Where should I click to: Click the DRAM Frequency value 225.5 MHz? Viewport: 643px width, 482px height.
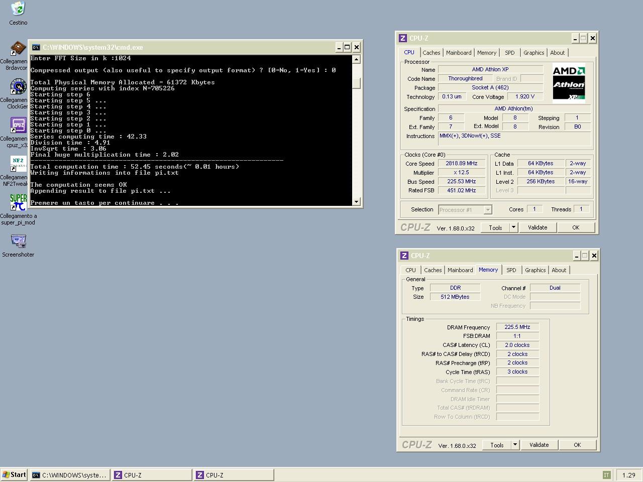(517, 327)
